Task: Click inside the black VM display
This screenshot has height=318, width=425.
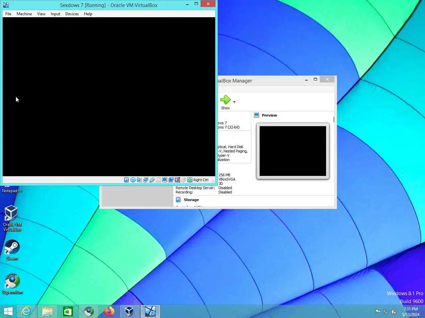Action: tap(109, 97)
